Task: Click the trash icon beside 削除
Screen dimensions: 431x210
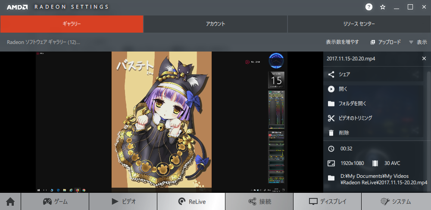Action: [x=331, y=133]
